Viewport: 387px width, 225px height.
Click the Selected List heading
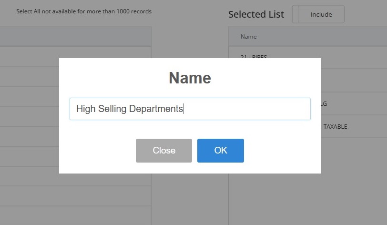[x=256, y=14]
